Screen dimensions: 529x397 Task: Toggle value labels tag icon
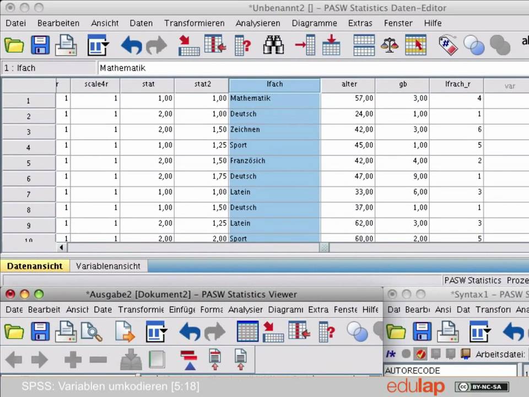(448, 45)
